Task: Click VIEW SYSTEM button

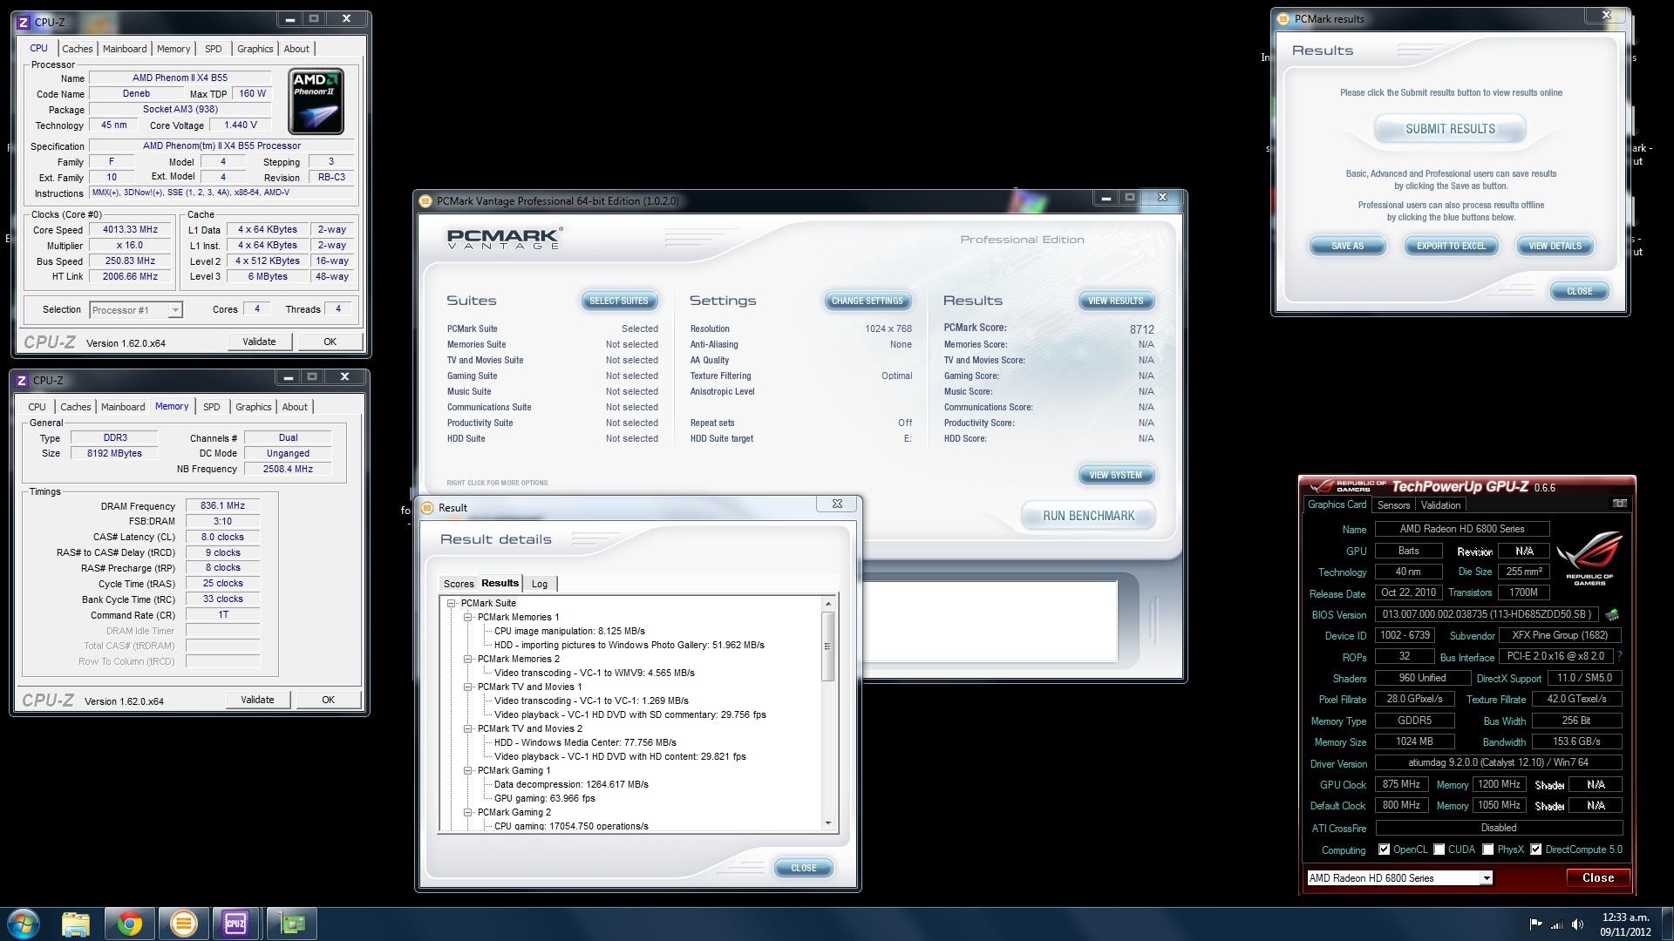Action: pos(1115,476)
